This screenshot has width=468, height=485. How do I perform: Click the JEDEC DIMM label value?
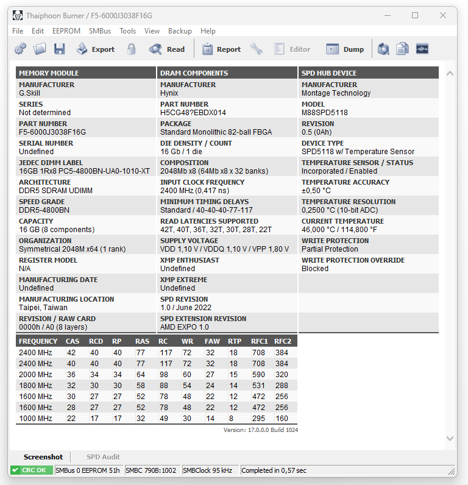coord(85,171)
